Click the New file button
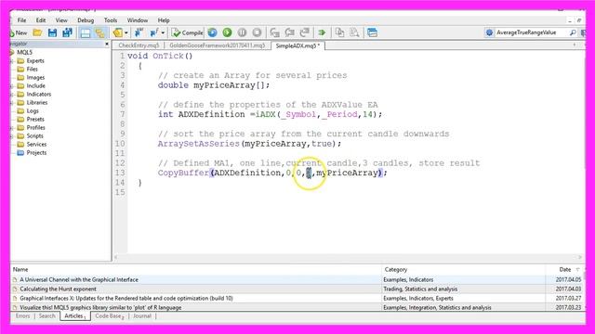This screenshot has width=595, height=334. coord(19,33)
